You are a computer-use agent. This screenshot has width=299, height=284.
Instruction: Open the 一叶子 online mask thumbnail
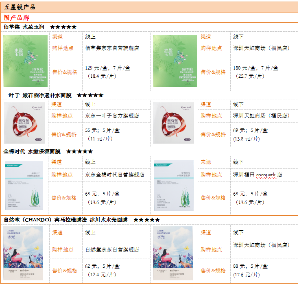[x=24, y=123]
